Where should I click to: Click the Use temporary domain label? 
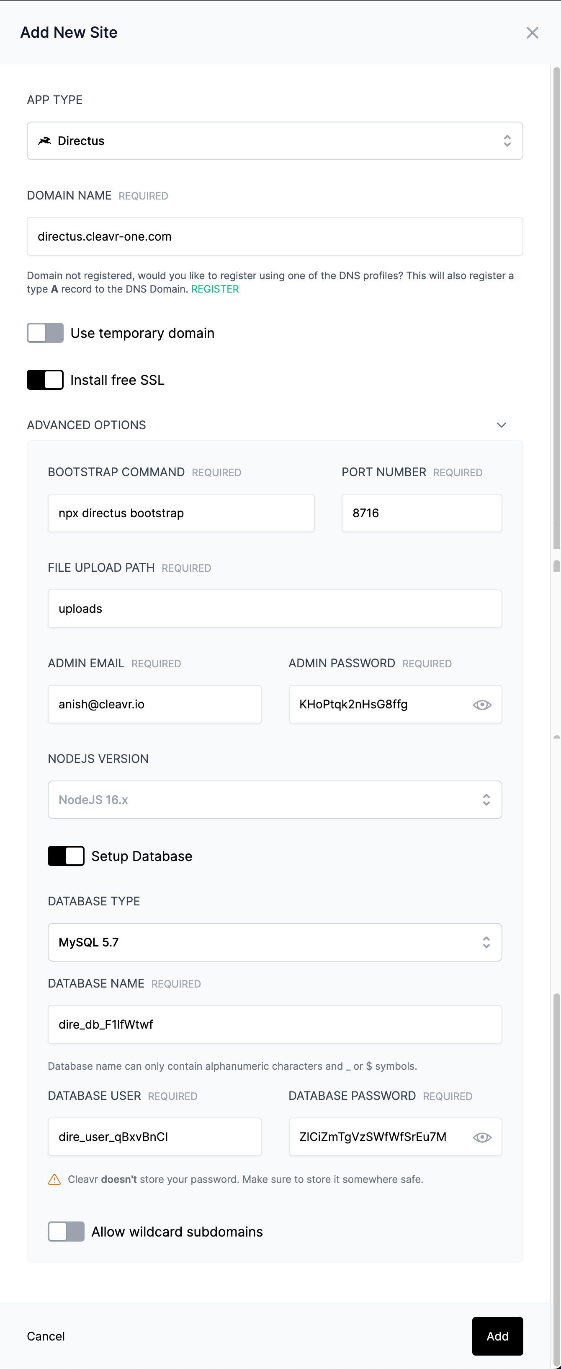pos(142,333)
